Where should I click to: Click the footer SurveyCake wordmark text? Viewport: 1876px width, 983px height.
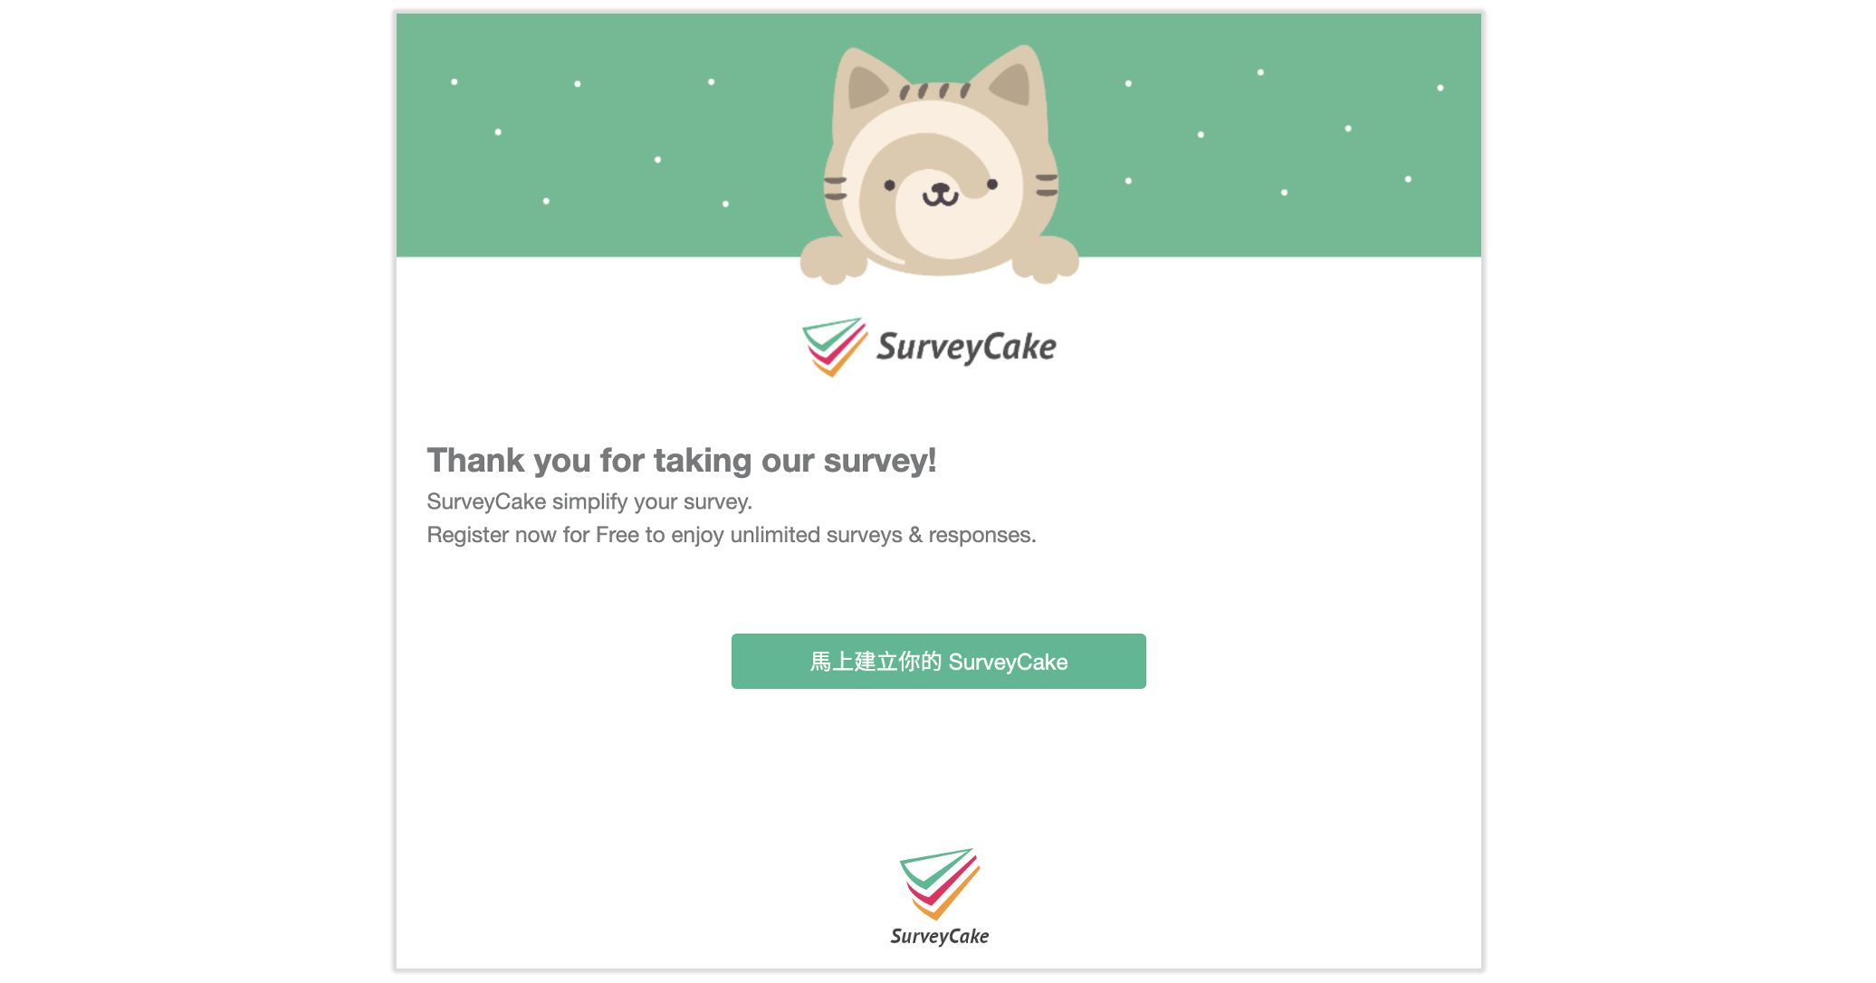coord(938,938)
